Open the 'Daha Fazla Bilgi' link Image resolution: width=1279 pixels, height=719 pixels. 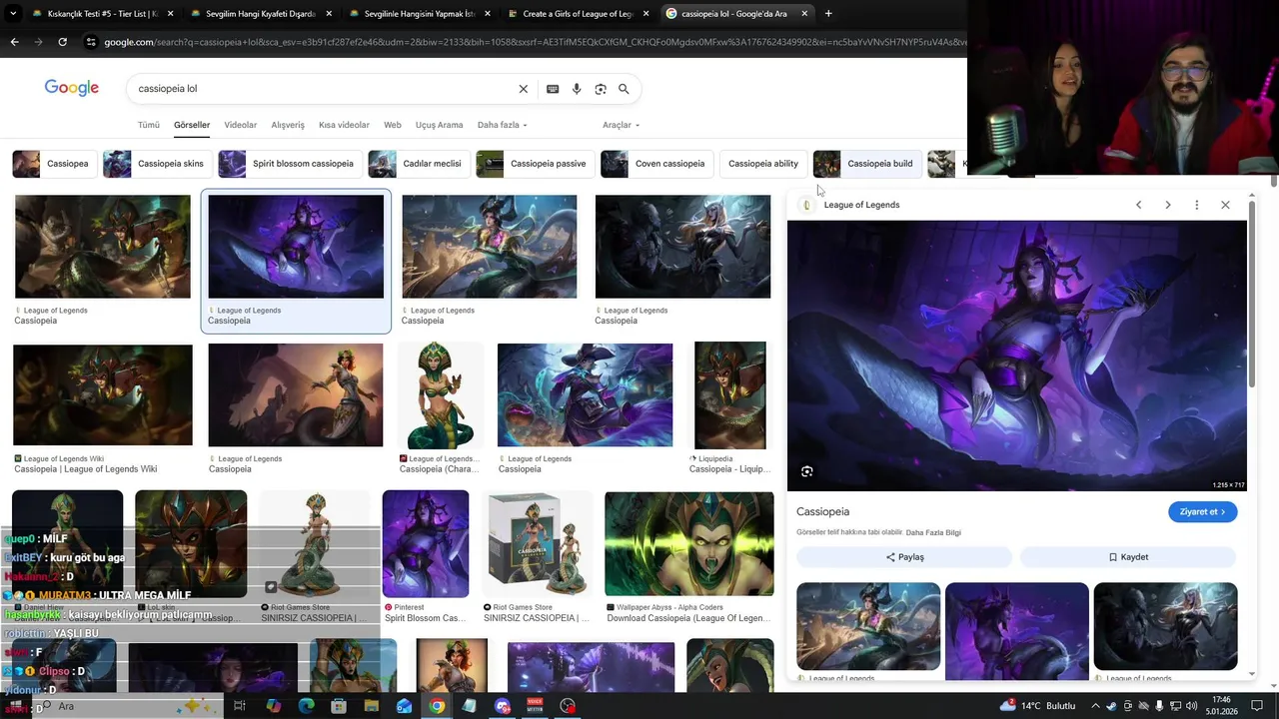(x=933, y=533)
